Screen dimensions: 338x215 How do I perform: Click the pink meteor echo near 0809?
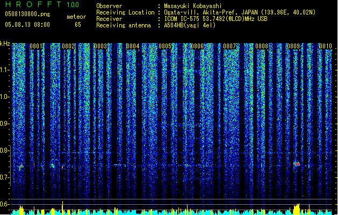coord(297,164)
